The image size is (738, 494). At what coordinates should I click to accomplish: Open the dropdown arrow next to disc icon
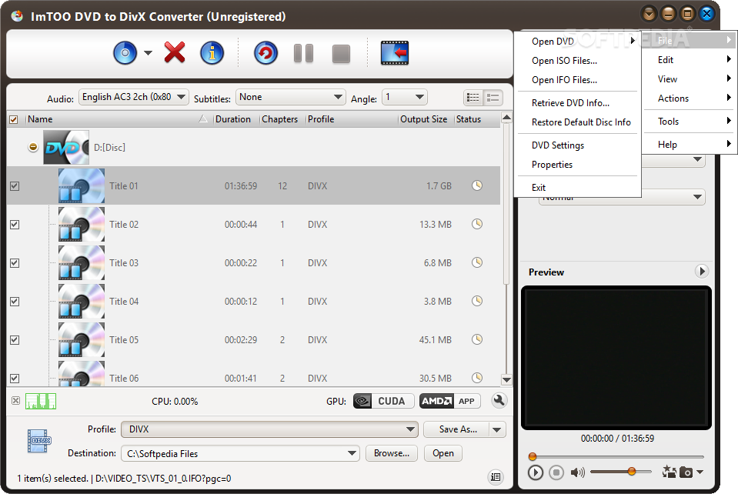coord(148,53)
